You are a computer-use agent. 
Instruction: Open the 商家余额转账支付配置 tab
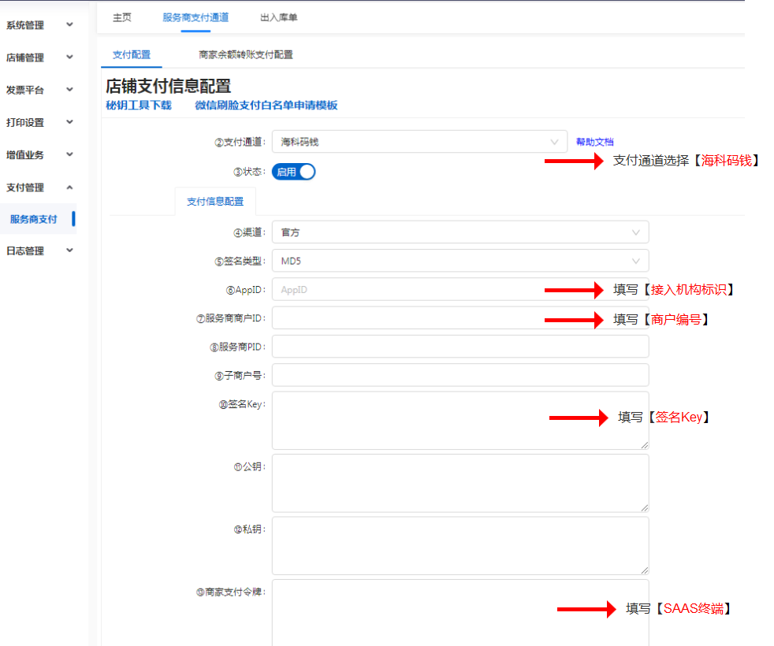[245, 55]
